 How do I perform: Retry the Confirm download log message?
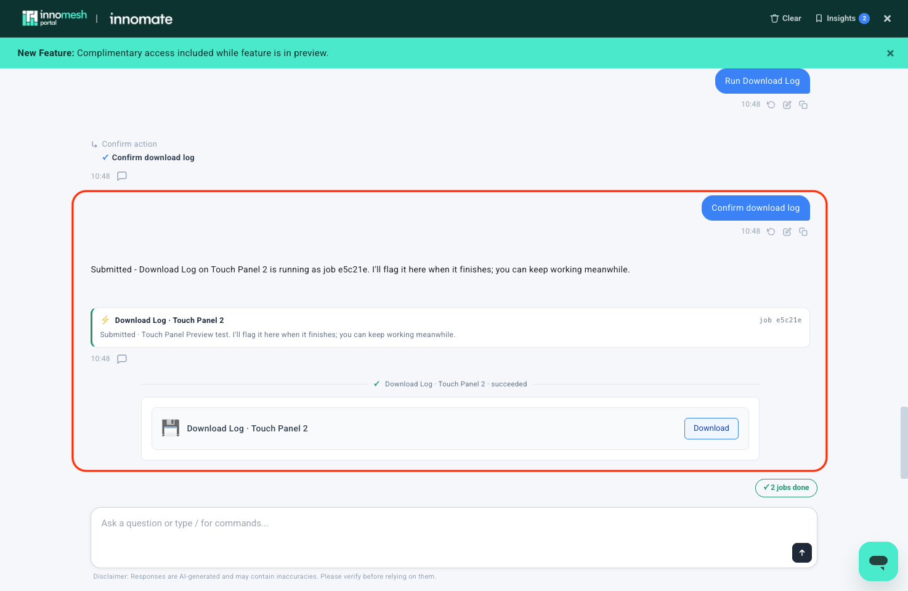[x=771, y=232]
